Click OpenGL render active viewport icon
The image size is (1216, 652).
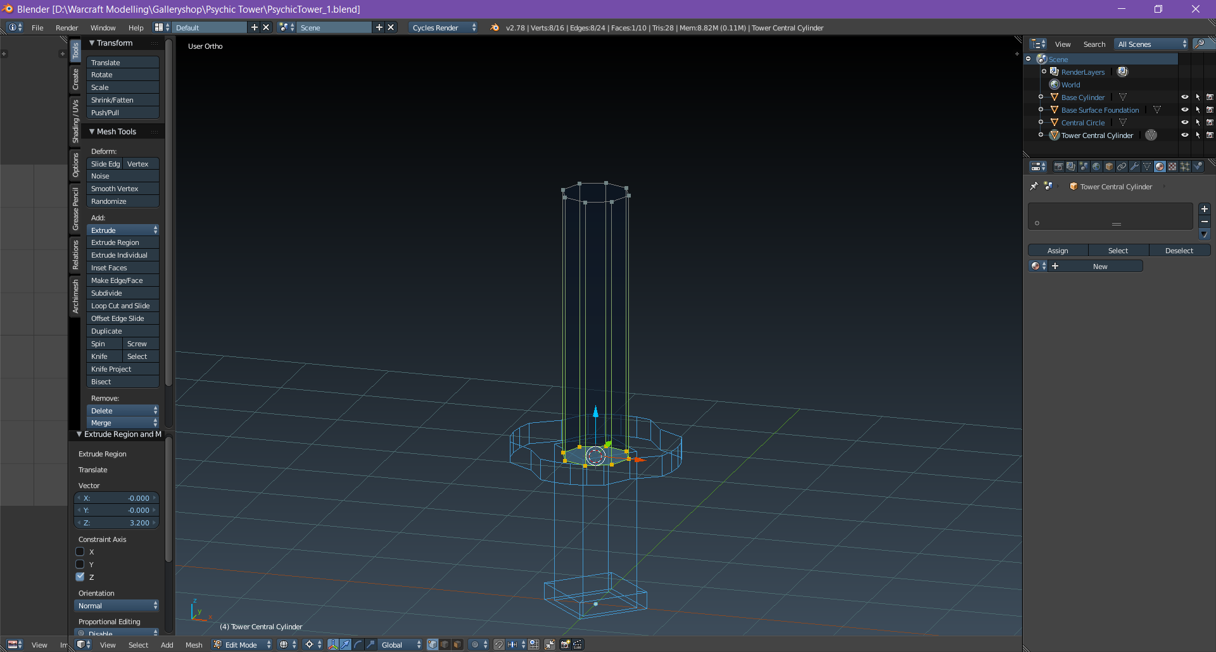pos(565,644)
